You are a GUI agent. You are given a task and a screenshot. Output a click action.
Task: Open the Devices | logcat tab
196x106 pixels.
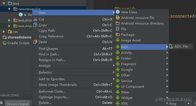[x=17, y=104]
